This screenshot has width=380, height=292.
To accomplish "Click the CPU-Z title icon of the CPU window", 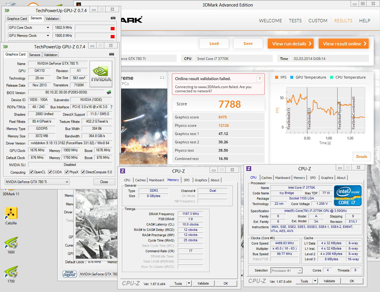I will (x=249, y=169).
